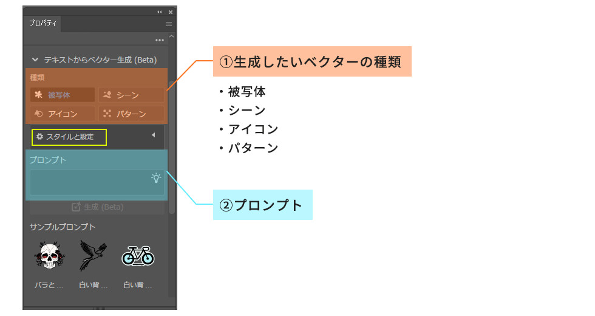Open the panel hamburger menu
This screenshot has width=595, height=316.
(169, 24)
